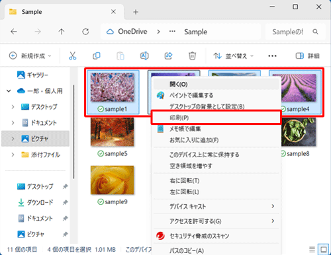331x255 pixels.
Task: Click the sample1 cherry blossom thumbnail
Action: pos(113,87)
